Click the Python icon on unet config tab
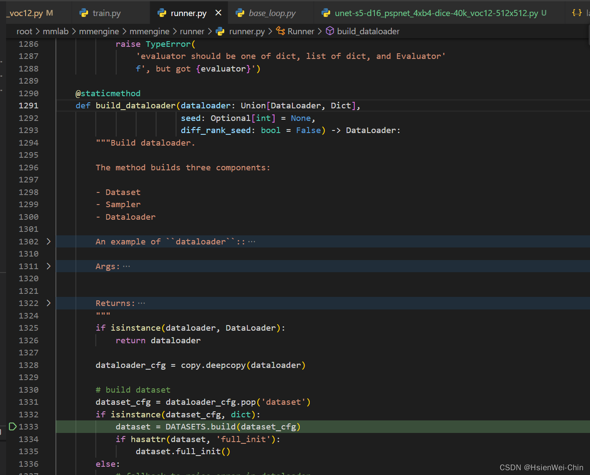590x475 pixels. [x=326, y=13]
